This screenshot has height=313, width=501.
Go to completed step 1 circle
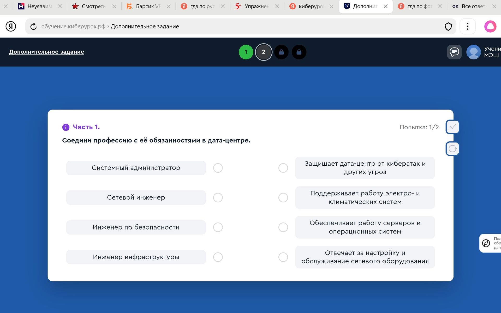click(246, 52)
